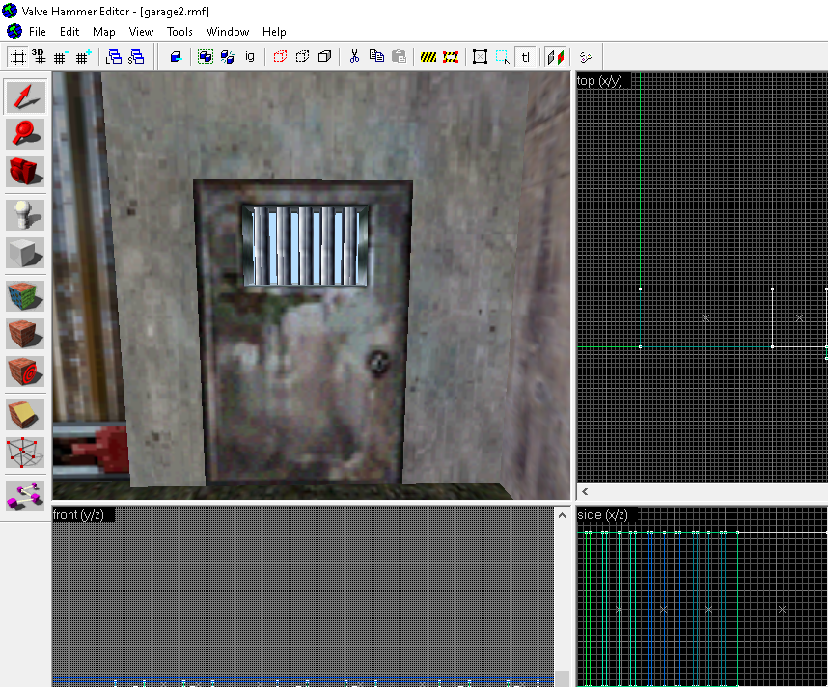Choose the Magnify zoom tool
The width and height of the screenshot is (828, 687).
[x=25, y=133]
